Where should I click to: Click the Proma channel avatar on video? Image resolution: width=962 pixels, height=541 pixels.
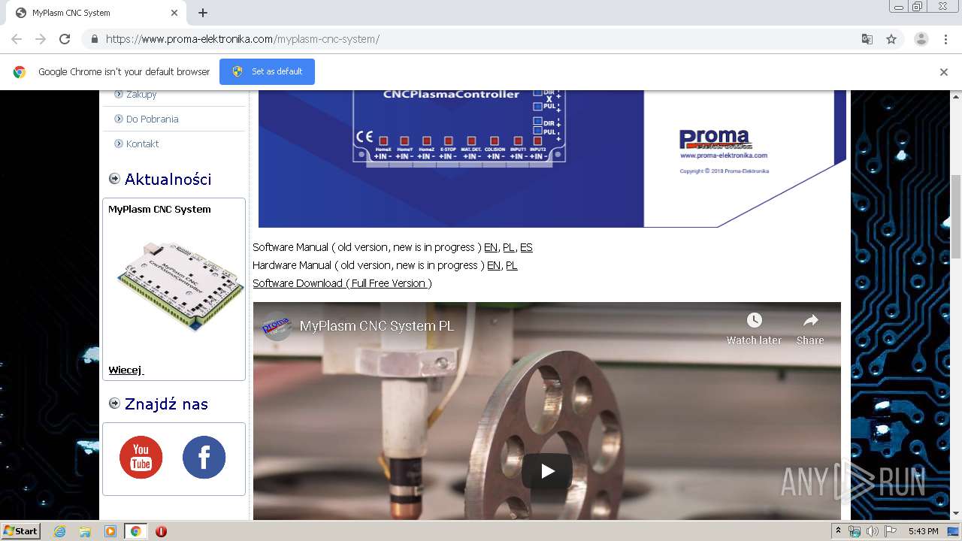click(x=277, y=326)
